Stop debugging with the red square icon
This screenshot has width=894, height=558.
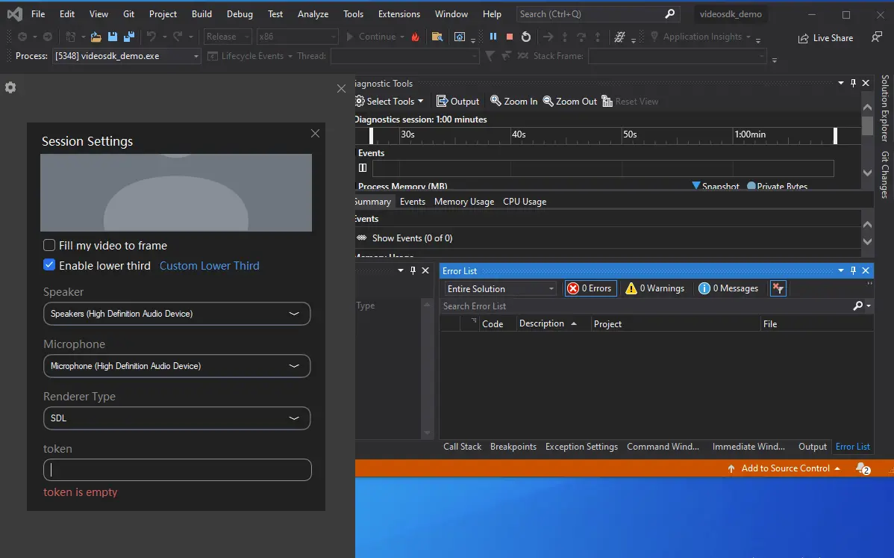(509, 36)
